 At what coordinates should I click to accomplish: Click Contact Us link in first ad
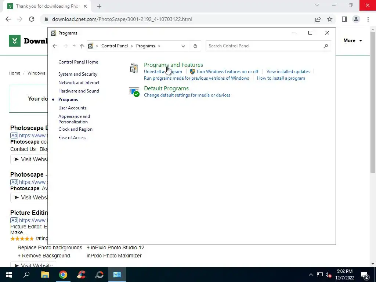[x=23, y=149]
